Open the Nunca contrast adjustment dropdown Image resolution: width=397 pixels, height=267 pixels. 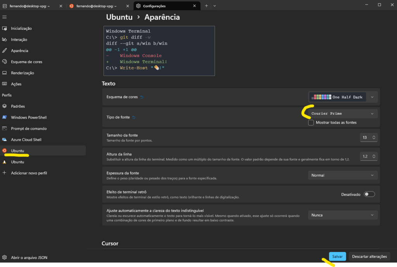[x=343, y=215]
